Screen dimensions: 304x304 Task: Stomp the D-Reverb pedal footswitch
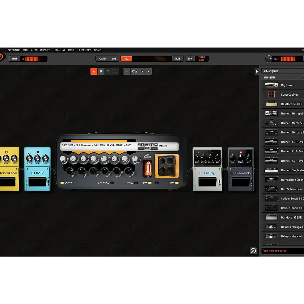point(240,182)
